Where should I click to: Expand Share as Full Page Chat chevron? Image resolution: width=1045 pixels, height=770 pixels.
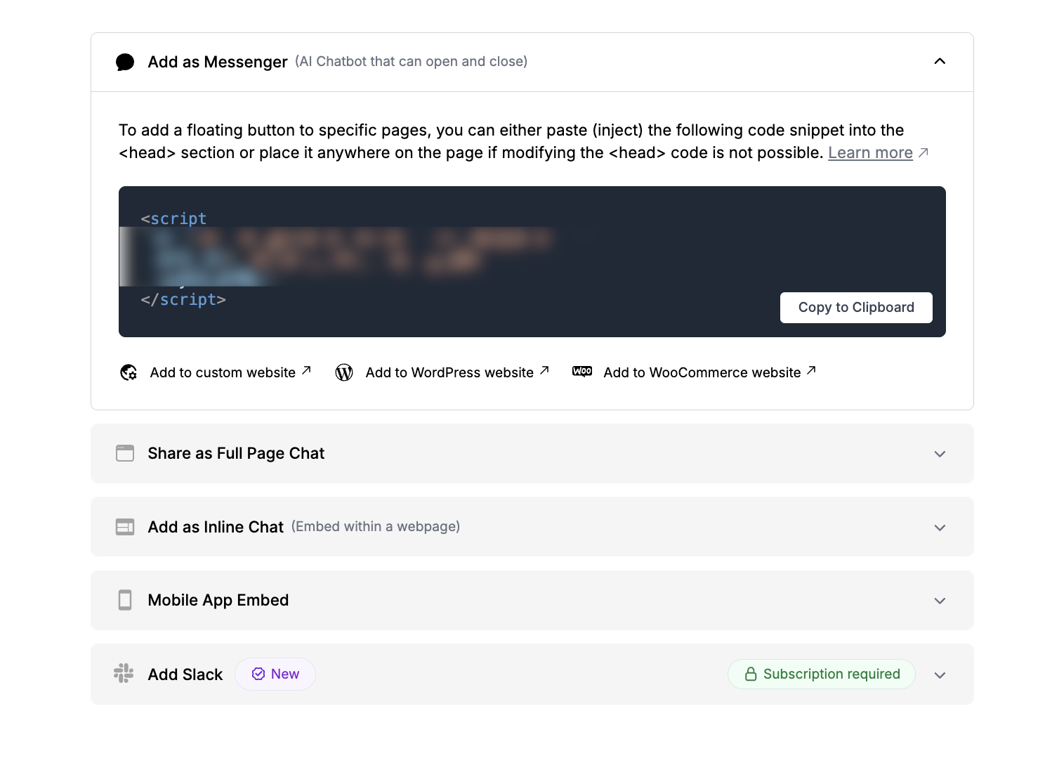point(940,454)
